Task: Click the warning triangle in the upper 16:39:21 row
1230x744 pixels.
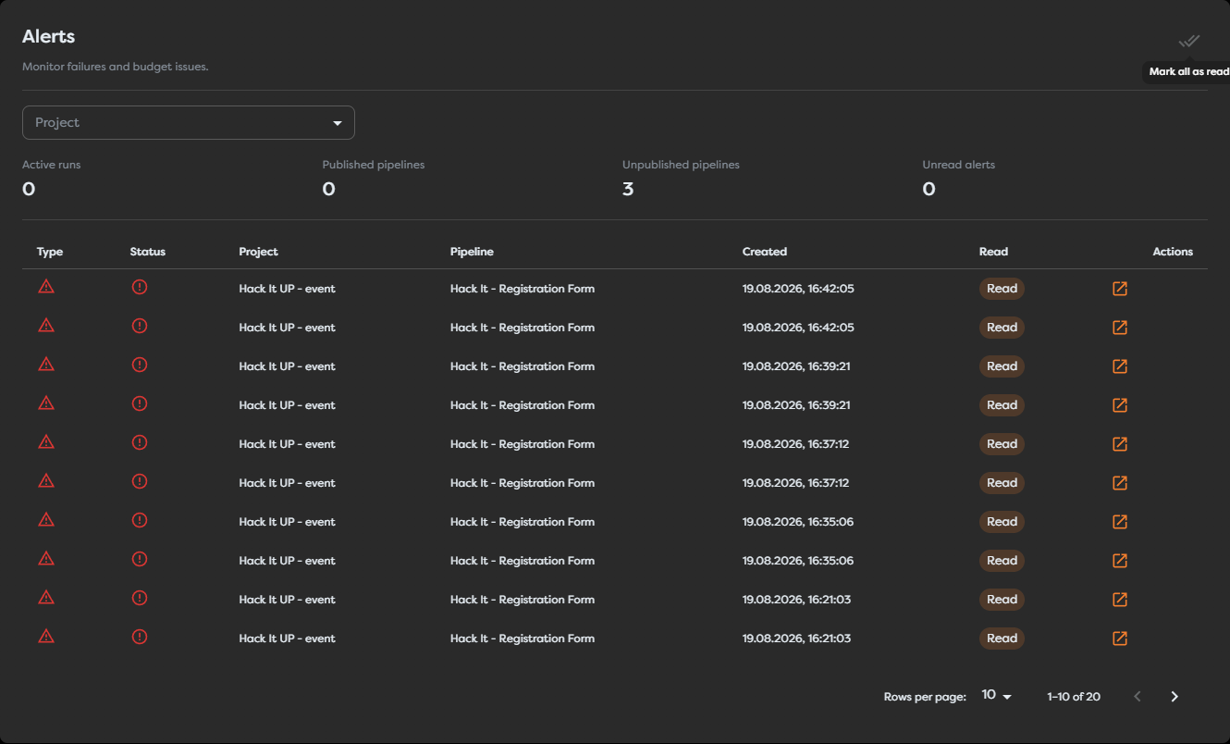Action: click(46, 365)
